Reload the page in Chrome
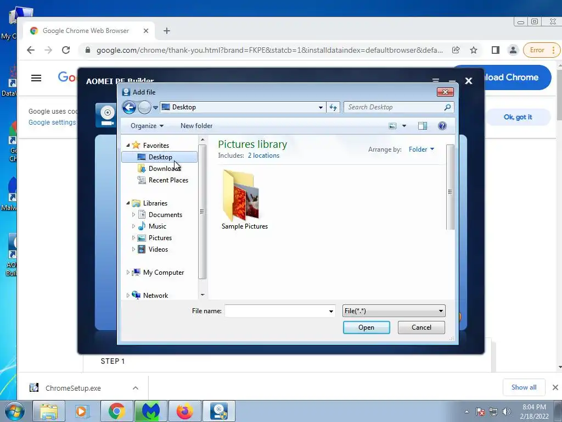Image resolution: width=562 pixels, height=422 pixels. pos(66,50)
